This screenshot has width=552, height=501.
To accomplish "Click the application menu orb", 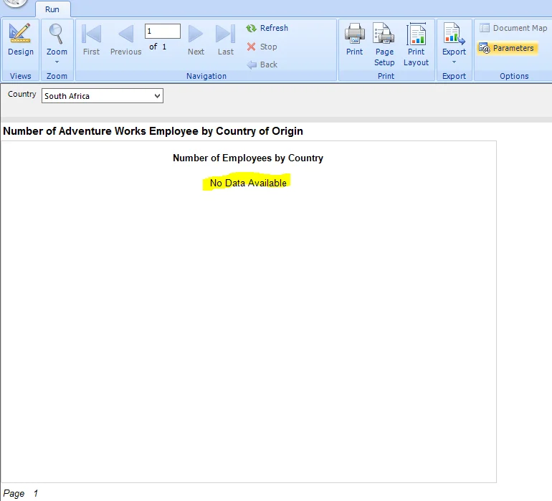I will point(16,3).
